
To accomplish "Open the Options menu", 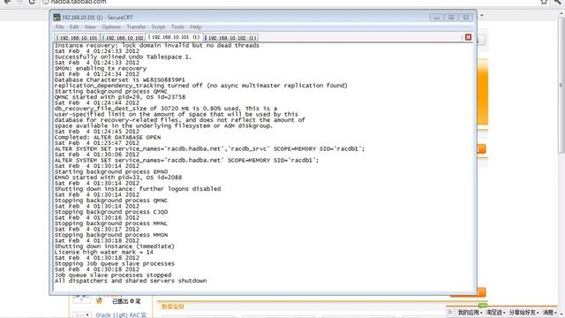I will click(x=111, y=27).
